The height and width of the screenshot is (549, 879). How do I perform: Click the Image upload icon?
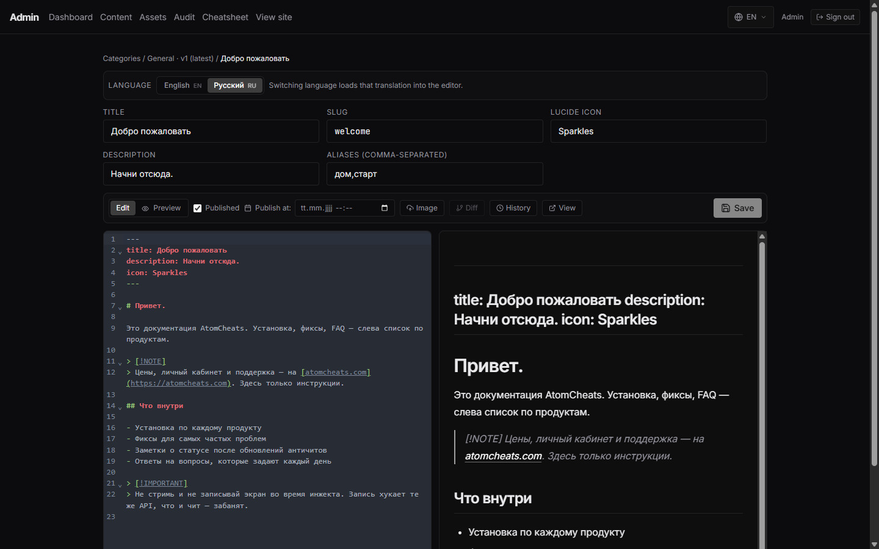410,208
